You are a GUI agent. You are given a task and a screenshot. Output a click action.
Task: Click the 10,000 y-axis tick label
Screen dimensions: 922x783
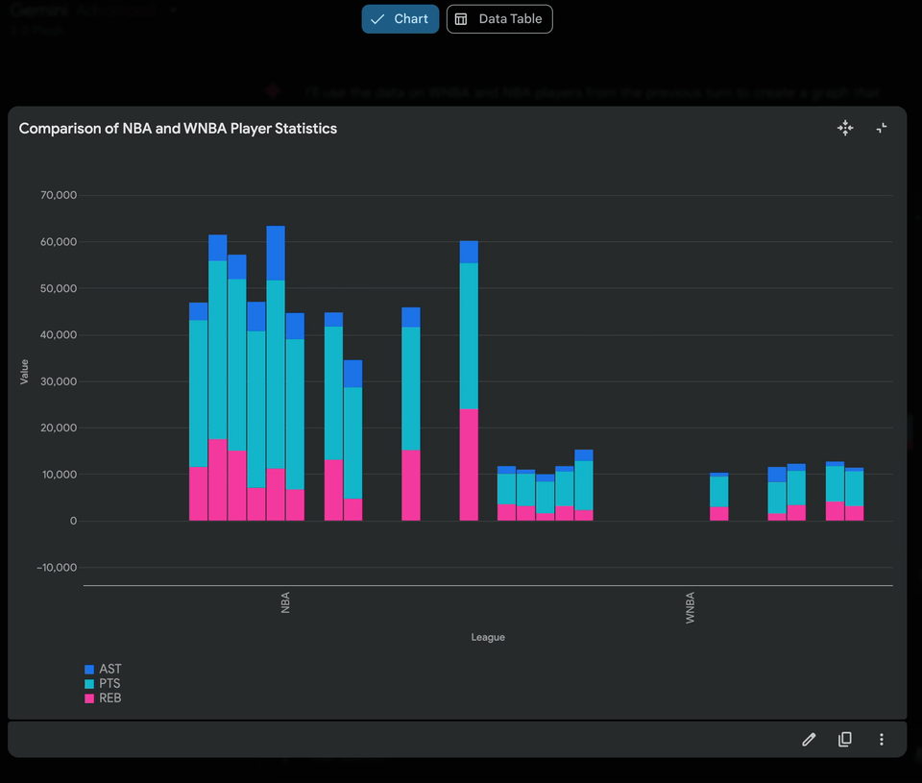coord(59,475)
